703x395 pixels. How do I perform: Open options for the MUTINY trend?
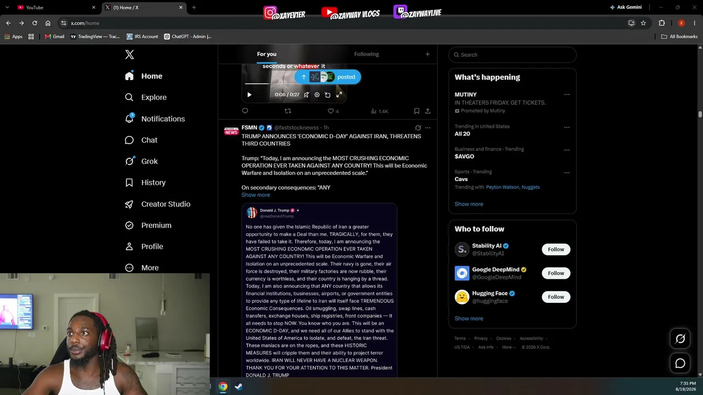coord(567,94)
